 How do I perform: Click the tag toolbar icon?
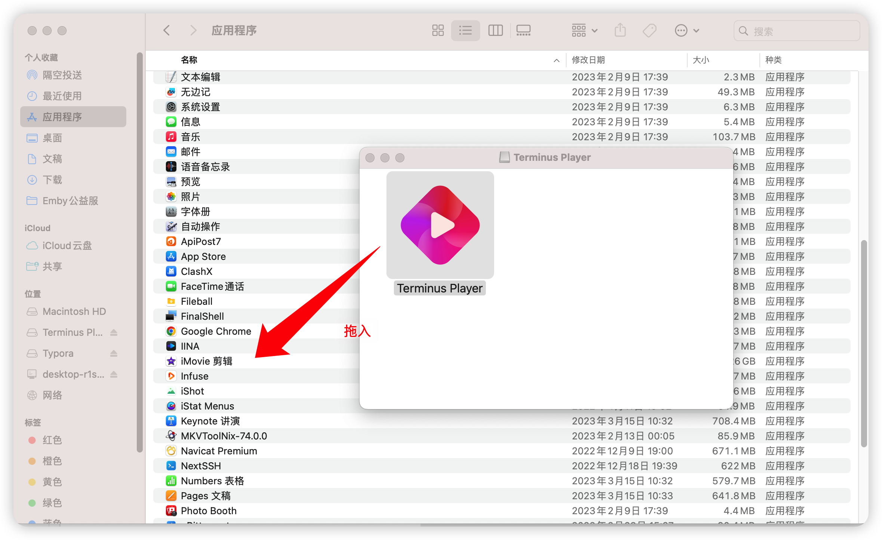650,30
